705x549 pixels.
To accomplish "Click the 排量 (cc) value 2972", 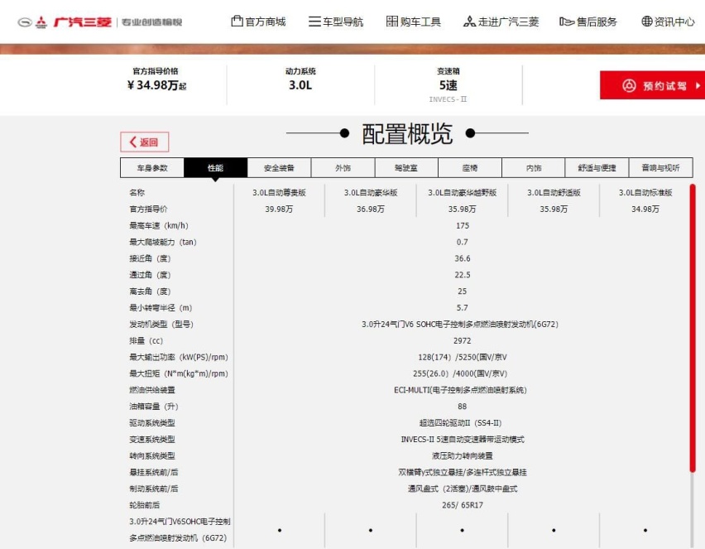I will [x=463, y=340].
